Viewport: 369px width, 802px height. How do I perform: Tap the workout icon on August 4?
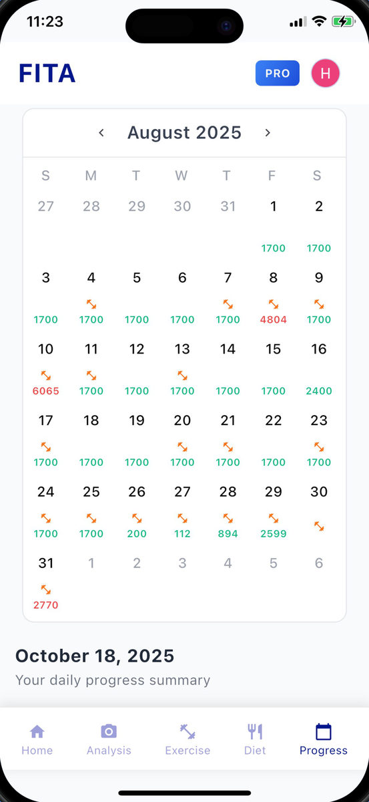click(x=91, y=304)
